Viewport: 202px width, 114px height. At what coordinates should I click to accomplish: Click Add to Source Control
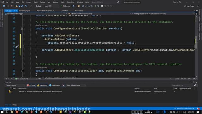coord(184,108)
